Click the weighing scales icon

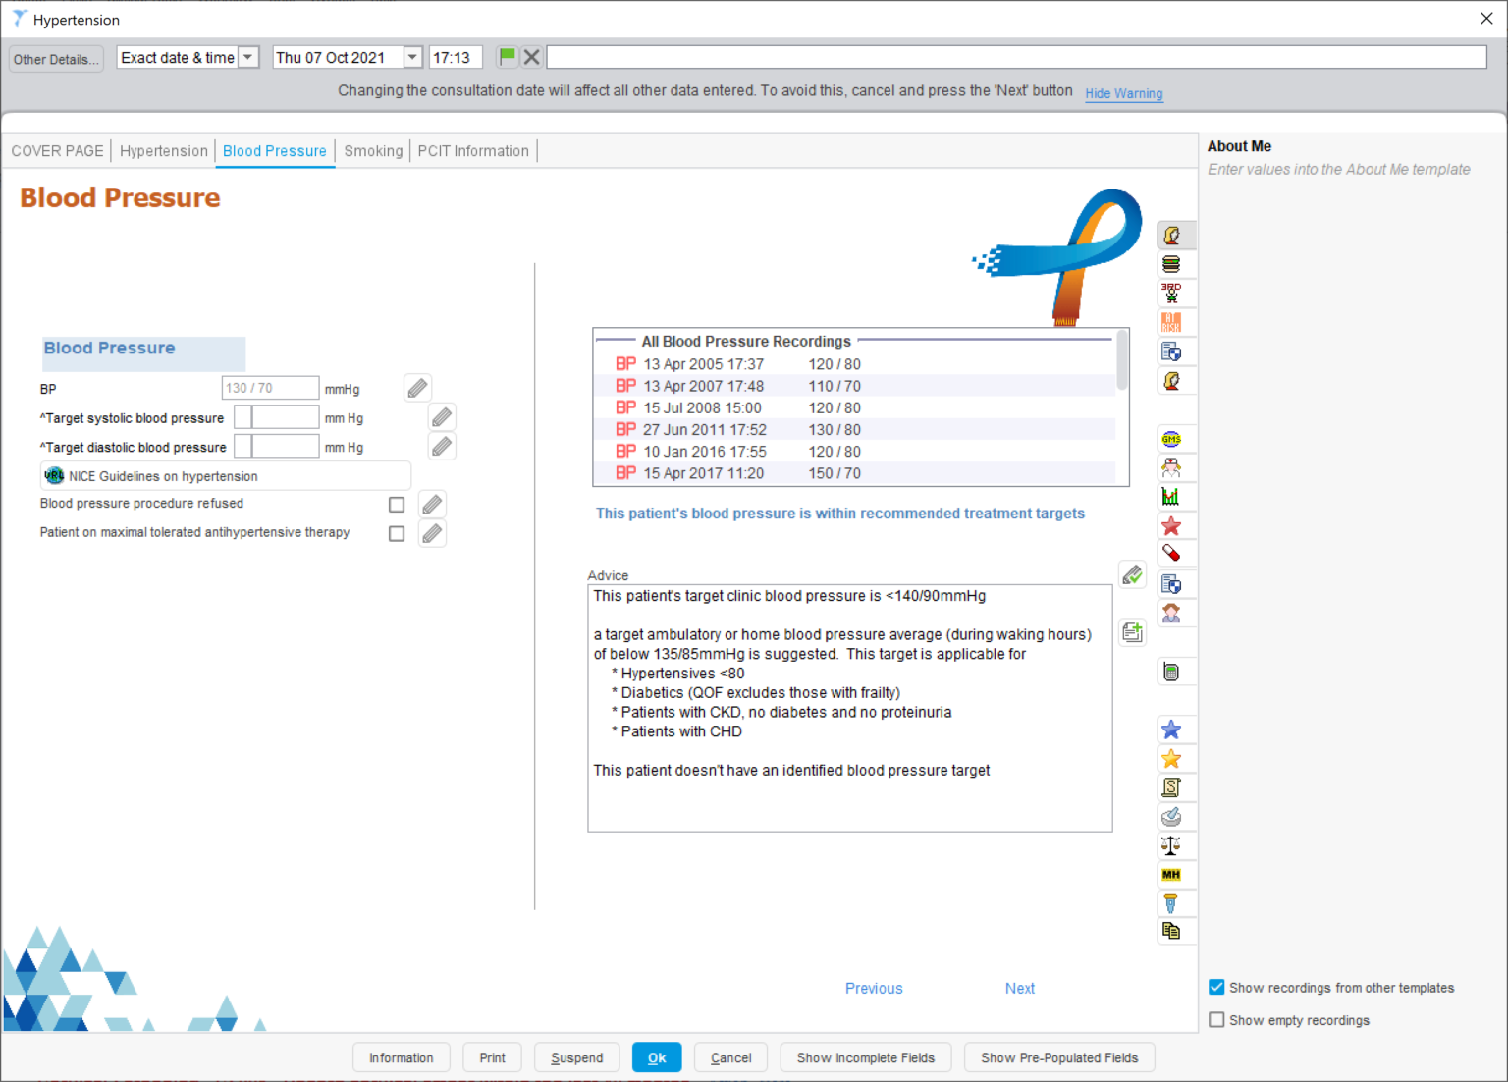point(1174,845)
